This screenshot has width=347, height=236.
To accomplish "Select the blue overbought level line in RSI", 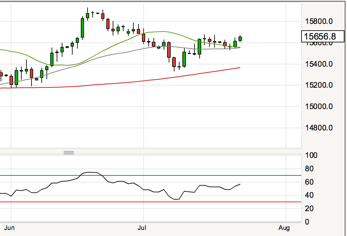I will point(159,175).
